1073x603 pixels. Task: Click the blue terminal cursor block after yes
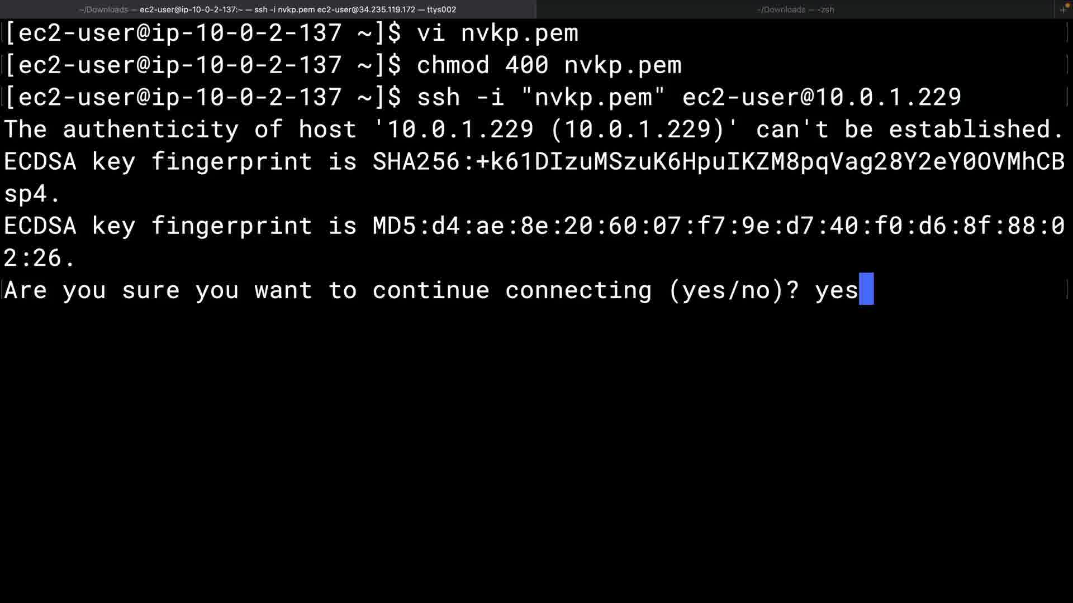coord(866,289)
